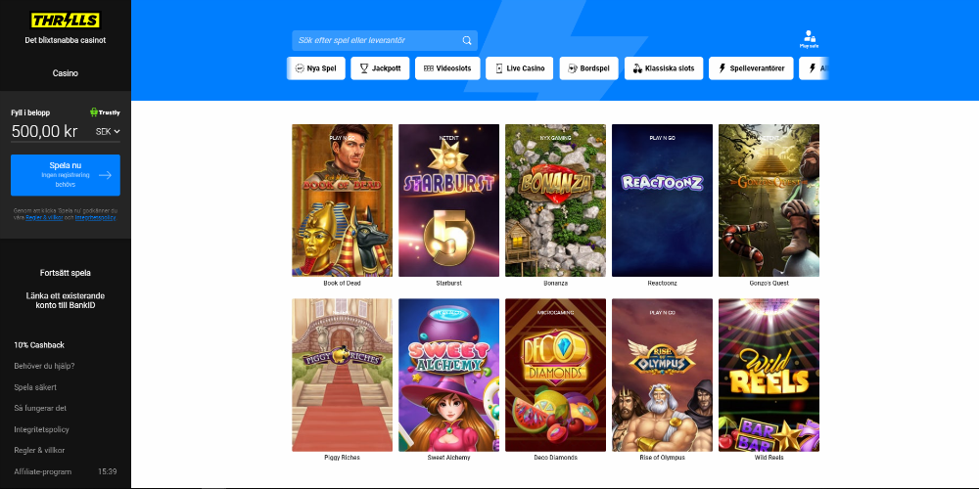Open the Regler & villkor link under Spela nu
The image size is (979, 489).
click(44, 218)
